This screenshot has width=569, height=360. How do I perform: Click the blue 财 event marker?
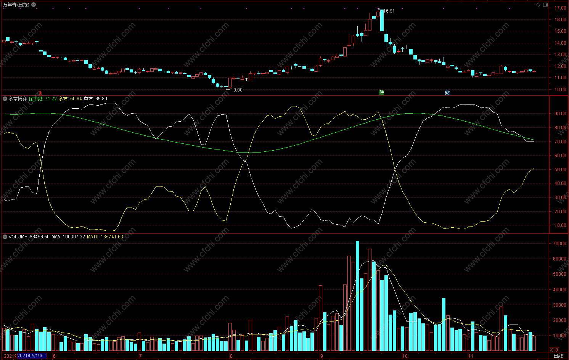pyautogui.click(x=447, y=92)
